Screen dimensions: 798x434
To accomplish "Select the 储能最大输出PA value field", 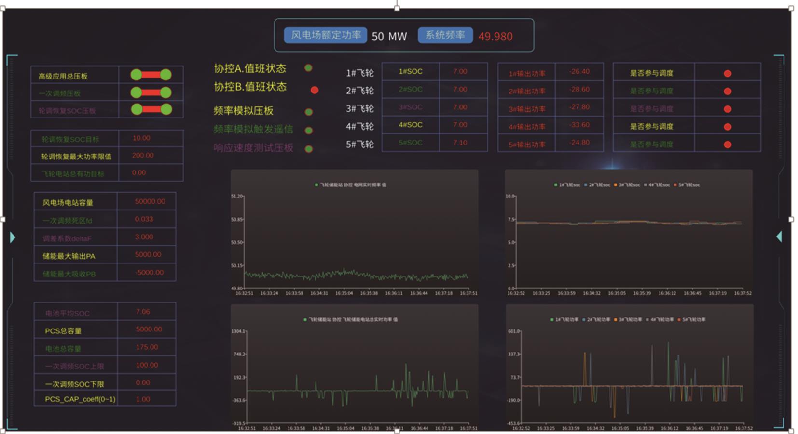I will [147, 255].
